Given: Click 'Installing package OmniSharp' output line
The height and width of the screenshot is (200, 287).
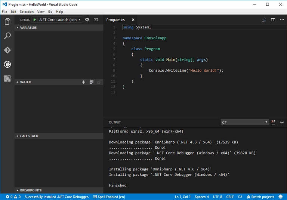Looking at the screenshot, I should point(160,169).
